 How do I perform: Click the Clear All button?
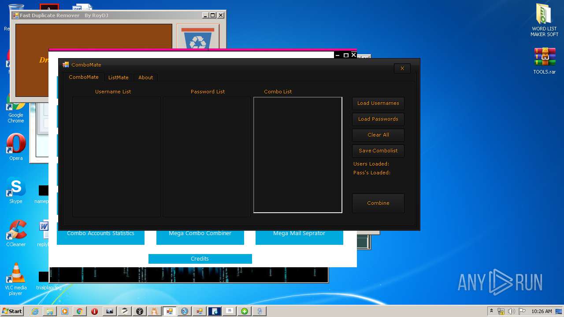click(378, 135)
